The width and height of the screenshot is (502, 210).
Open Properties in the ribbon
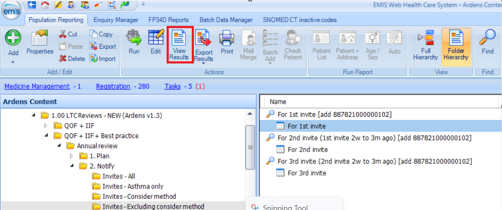(x=40, y=42)
